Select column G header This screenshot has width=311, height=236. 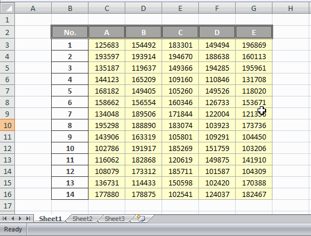point(254,8)
